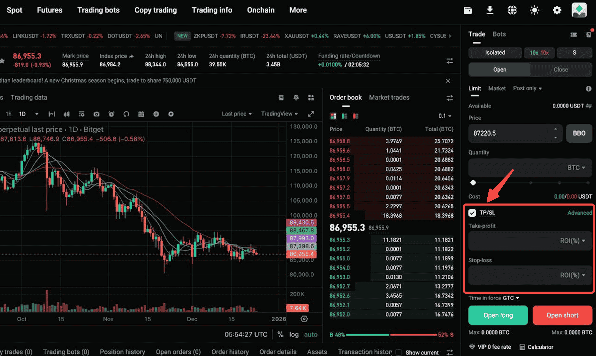The height and width of the screenshot is (356, 596).
Task: Switch order book to sell orders only view
Action: pyautogui.click(x=356, y=116)
